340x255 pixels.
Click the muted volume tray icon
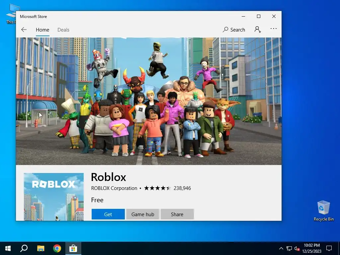[297, 248]
